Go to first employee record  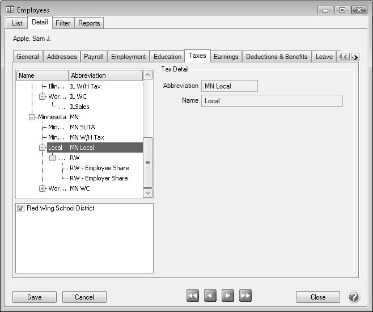pos(193,296)
